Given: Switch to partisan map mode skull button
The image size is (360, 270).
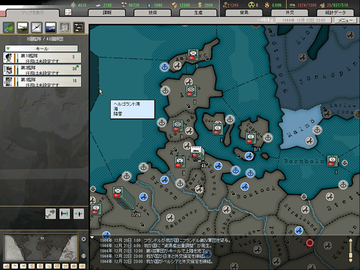Looking at the screenshot, I should (40, 266).
